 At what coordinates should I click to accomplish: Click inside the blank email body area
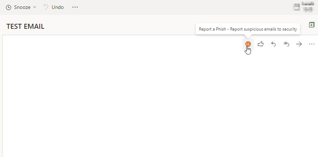[142, 97]
